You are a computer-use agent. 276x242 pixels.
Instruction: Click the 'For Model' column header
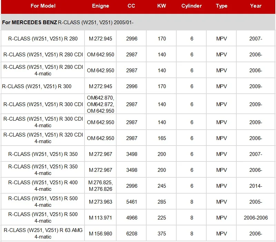point(43,6)
